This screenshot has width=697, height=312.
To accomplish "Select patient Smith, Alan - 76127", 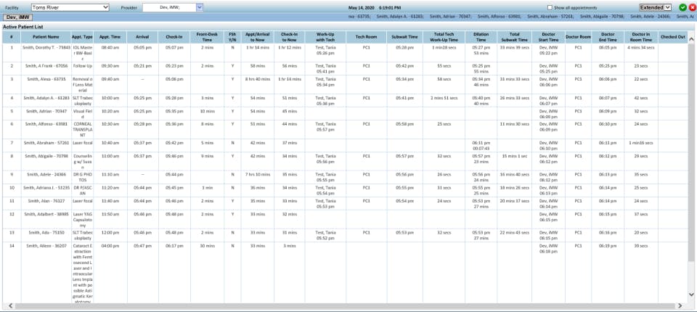I will (46, 201).
